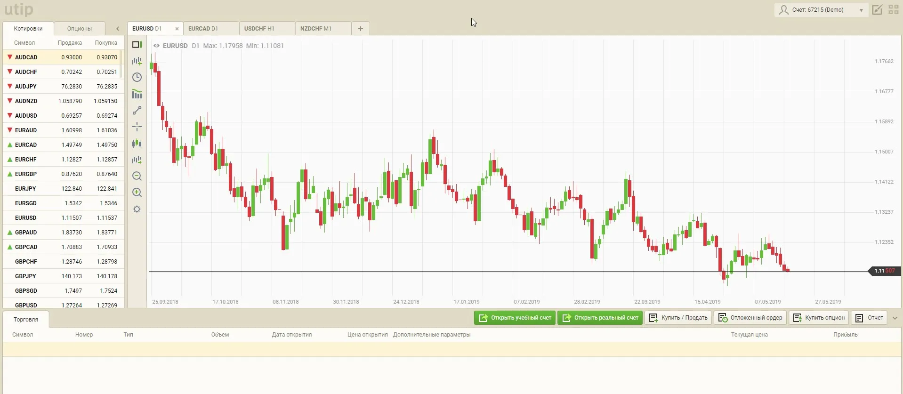903x394 pixels.
Task: Open the timeframe clock icon
Action: (137, 77)
